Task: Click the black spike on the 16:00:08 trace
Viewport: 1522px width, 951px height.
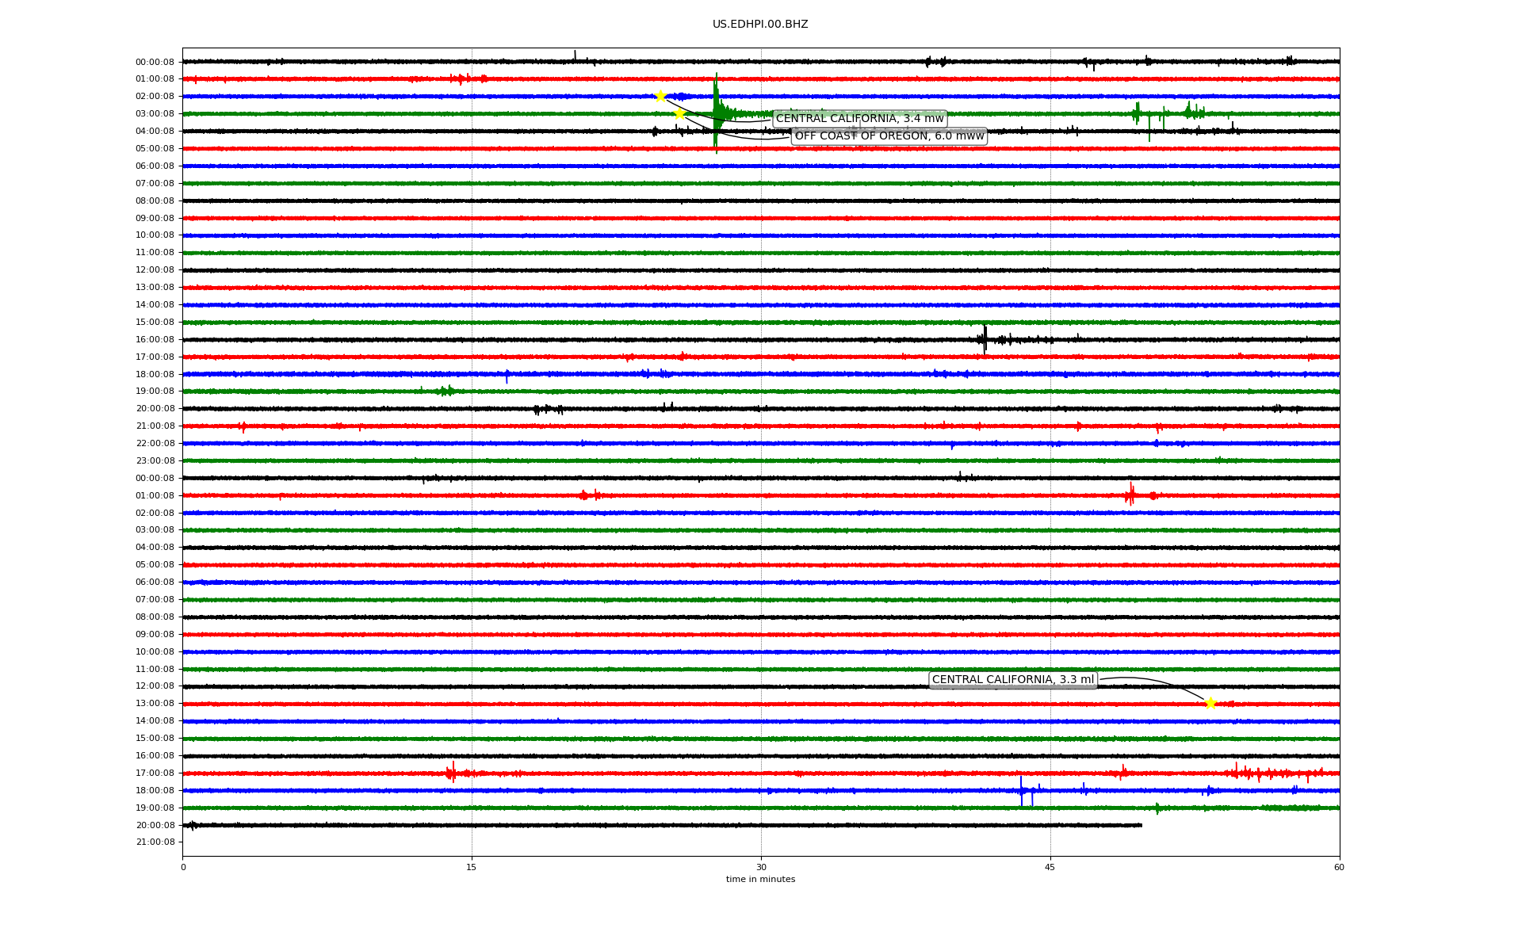Action: click(x=985, y=339)
